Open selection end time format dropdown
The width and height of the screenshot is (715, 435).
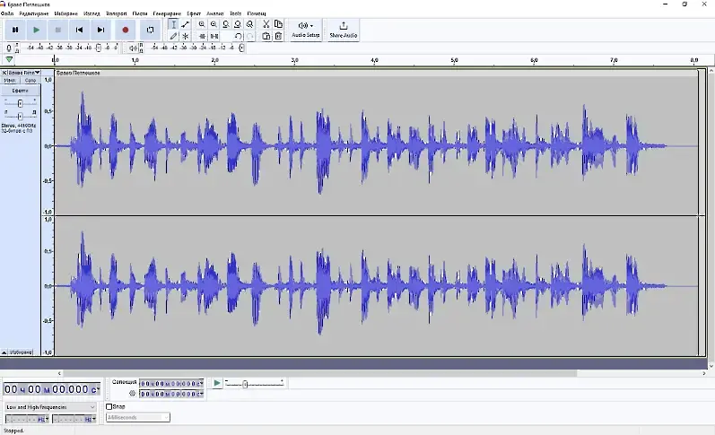(x=201, y=394)
